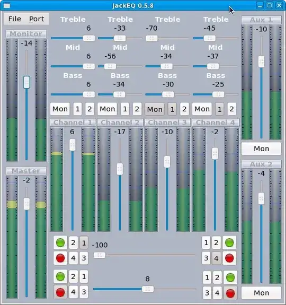Click the bottom-left green LED button

[60, 276]
